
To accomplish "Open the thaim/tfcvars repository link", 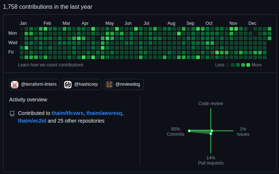I will (x=67, y=113).
